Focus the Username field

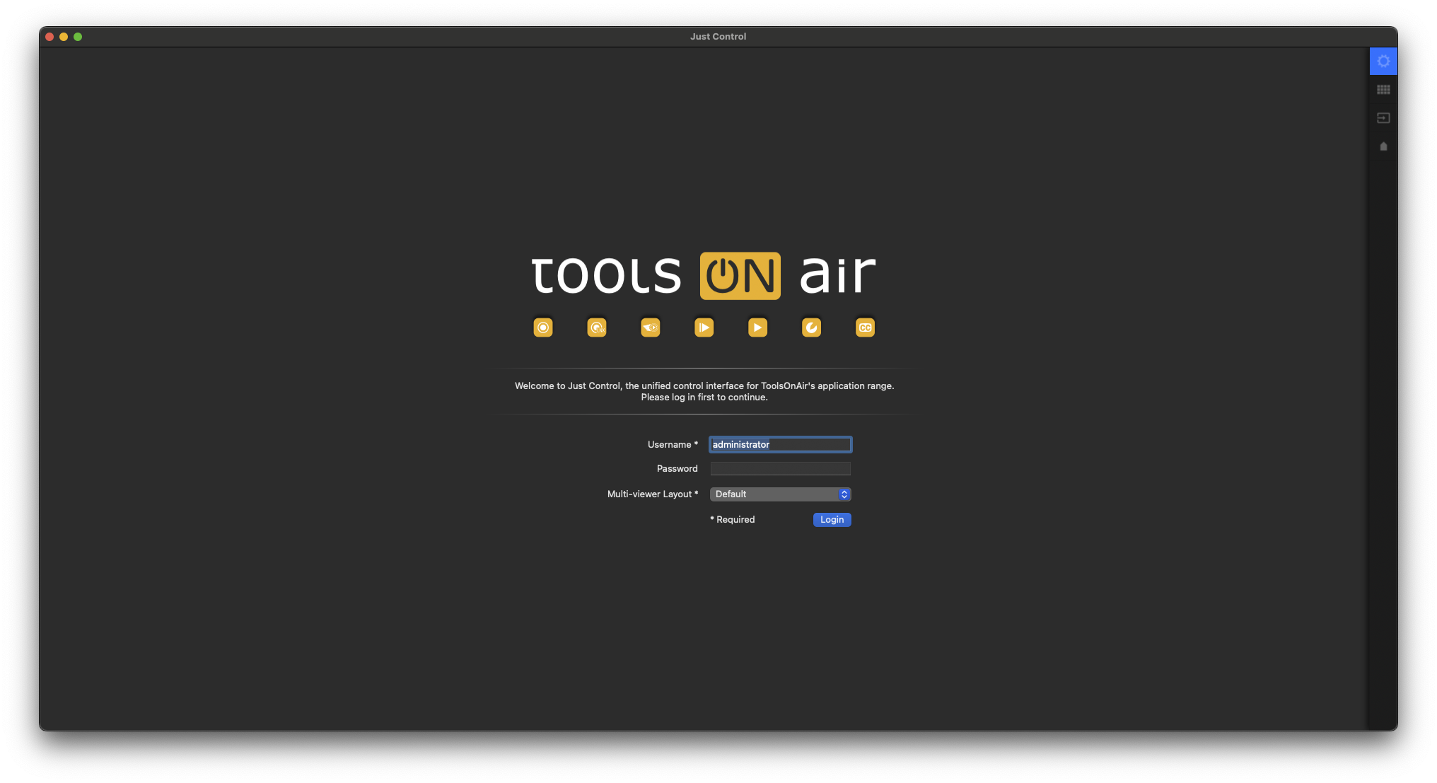[780, 444]
